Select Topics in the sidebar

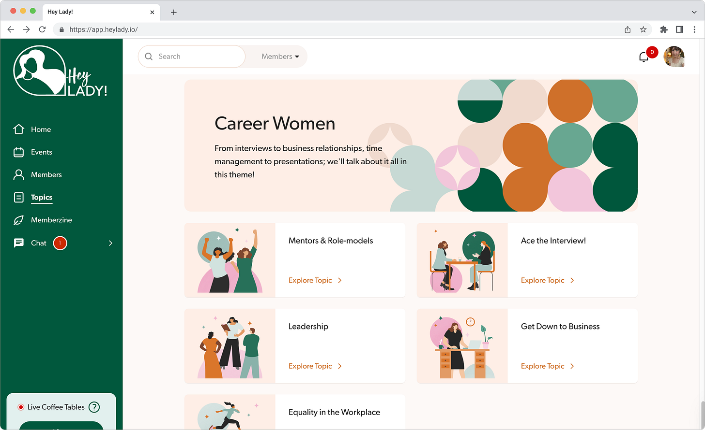pos(42,197)
